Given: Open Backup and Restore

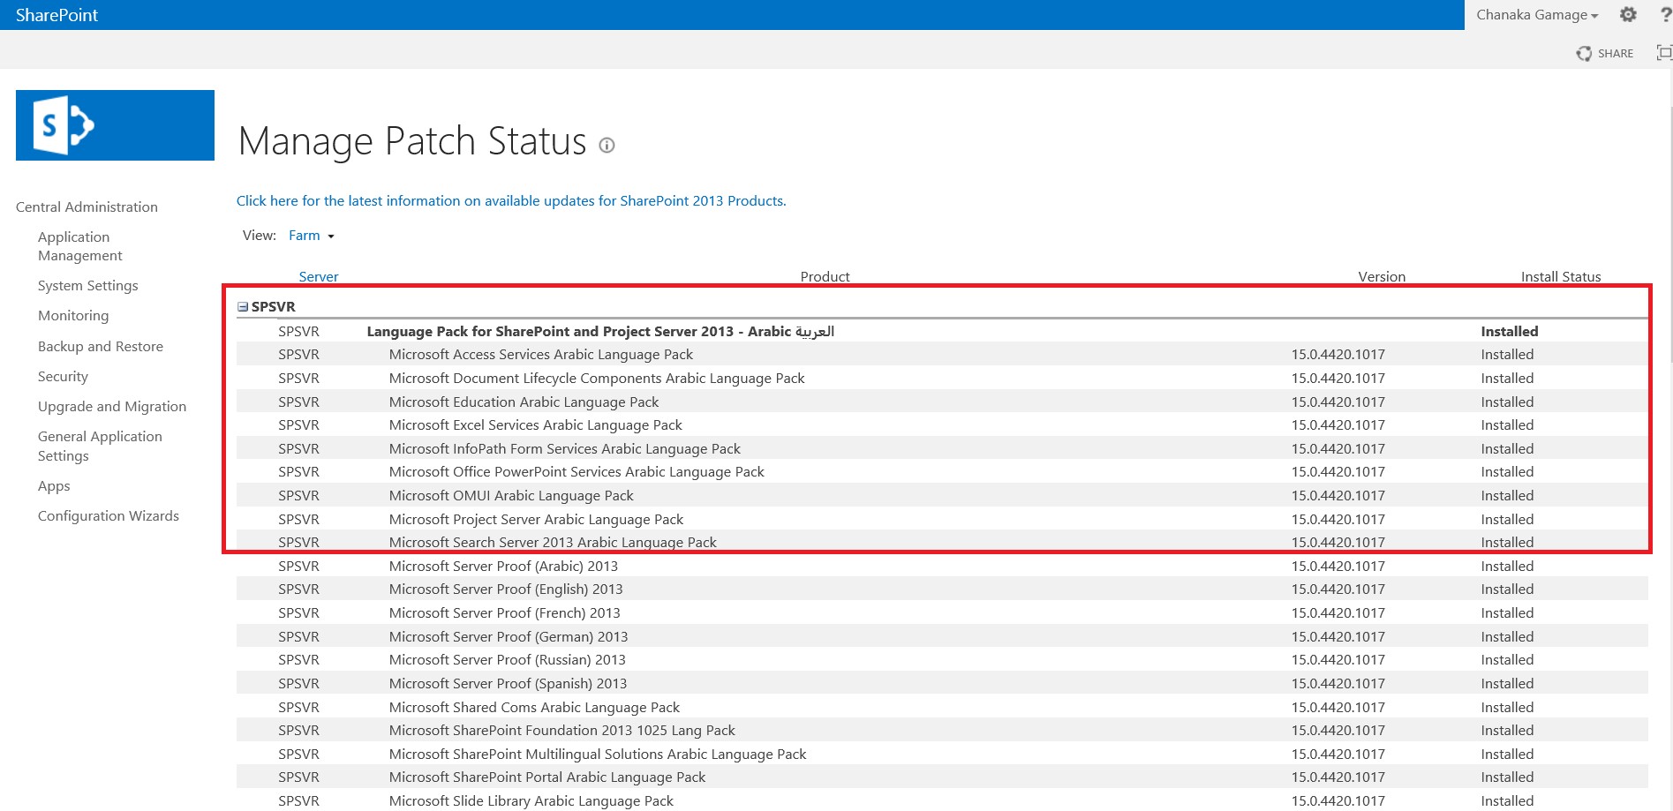Looking at the screenshot, I should point(101,347).
